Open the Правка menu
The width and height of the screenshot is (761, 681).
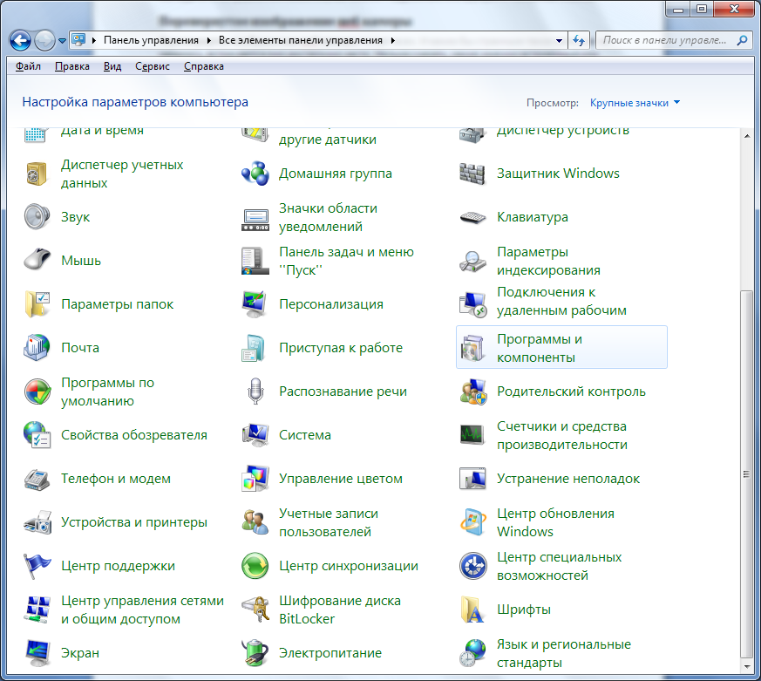point(72,66)
